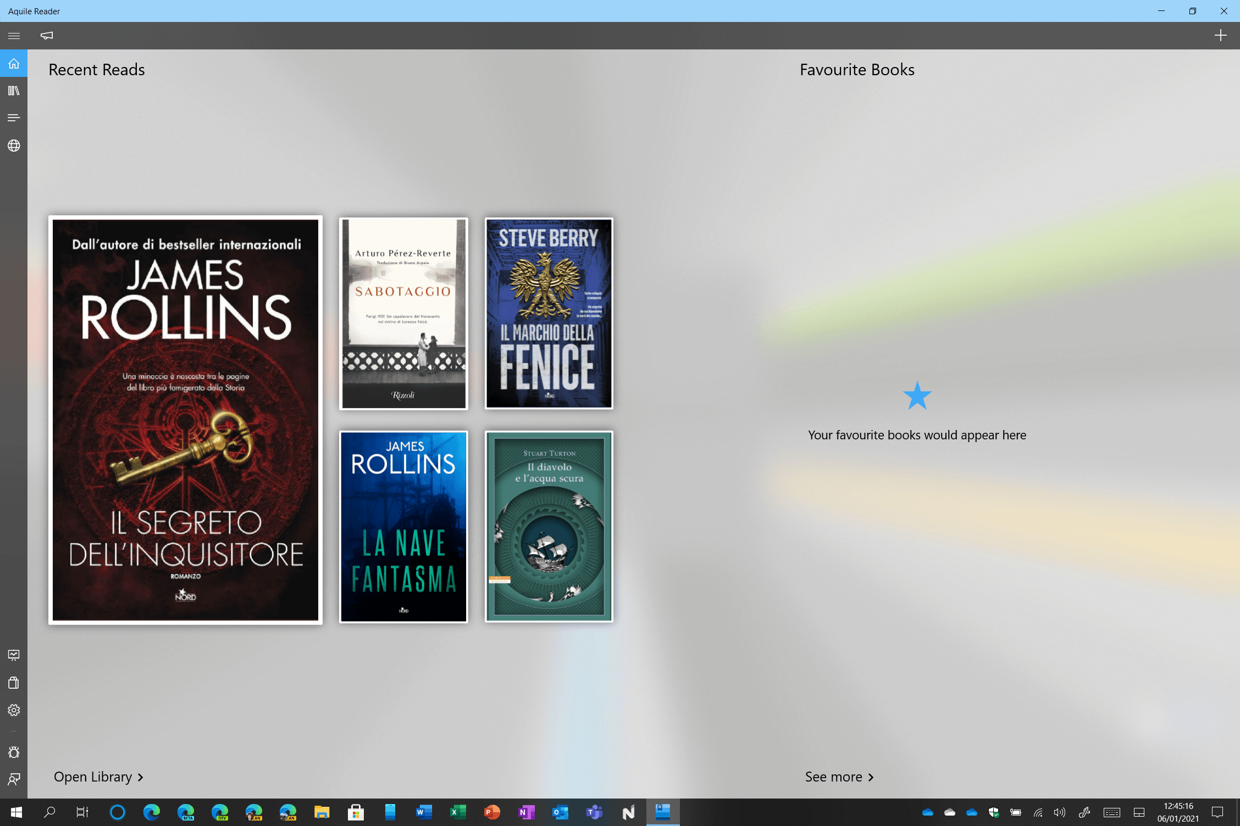Viewport: 1240px width, 826px height.
Task: Go to Home in sidebar
Action: point(14,64)
